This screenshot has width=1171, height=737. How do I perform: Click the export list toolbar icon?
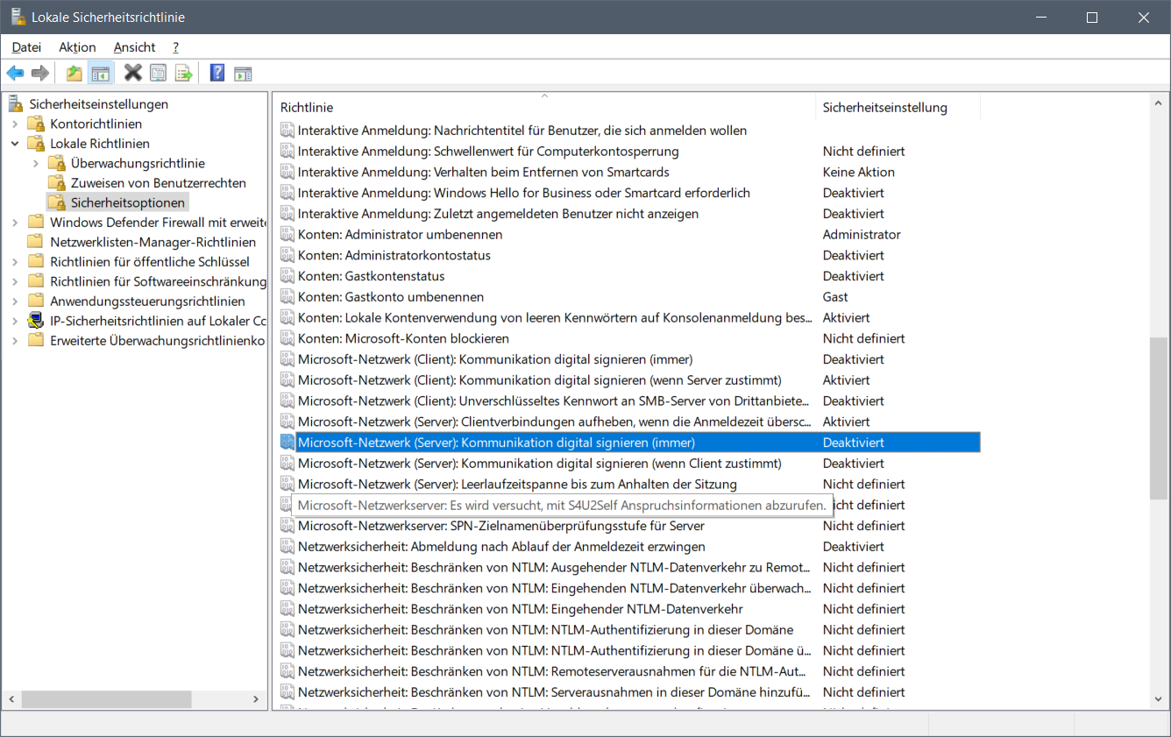pyautogui.click(x=183, y=74)
